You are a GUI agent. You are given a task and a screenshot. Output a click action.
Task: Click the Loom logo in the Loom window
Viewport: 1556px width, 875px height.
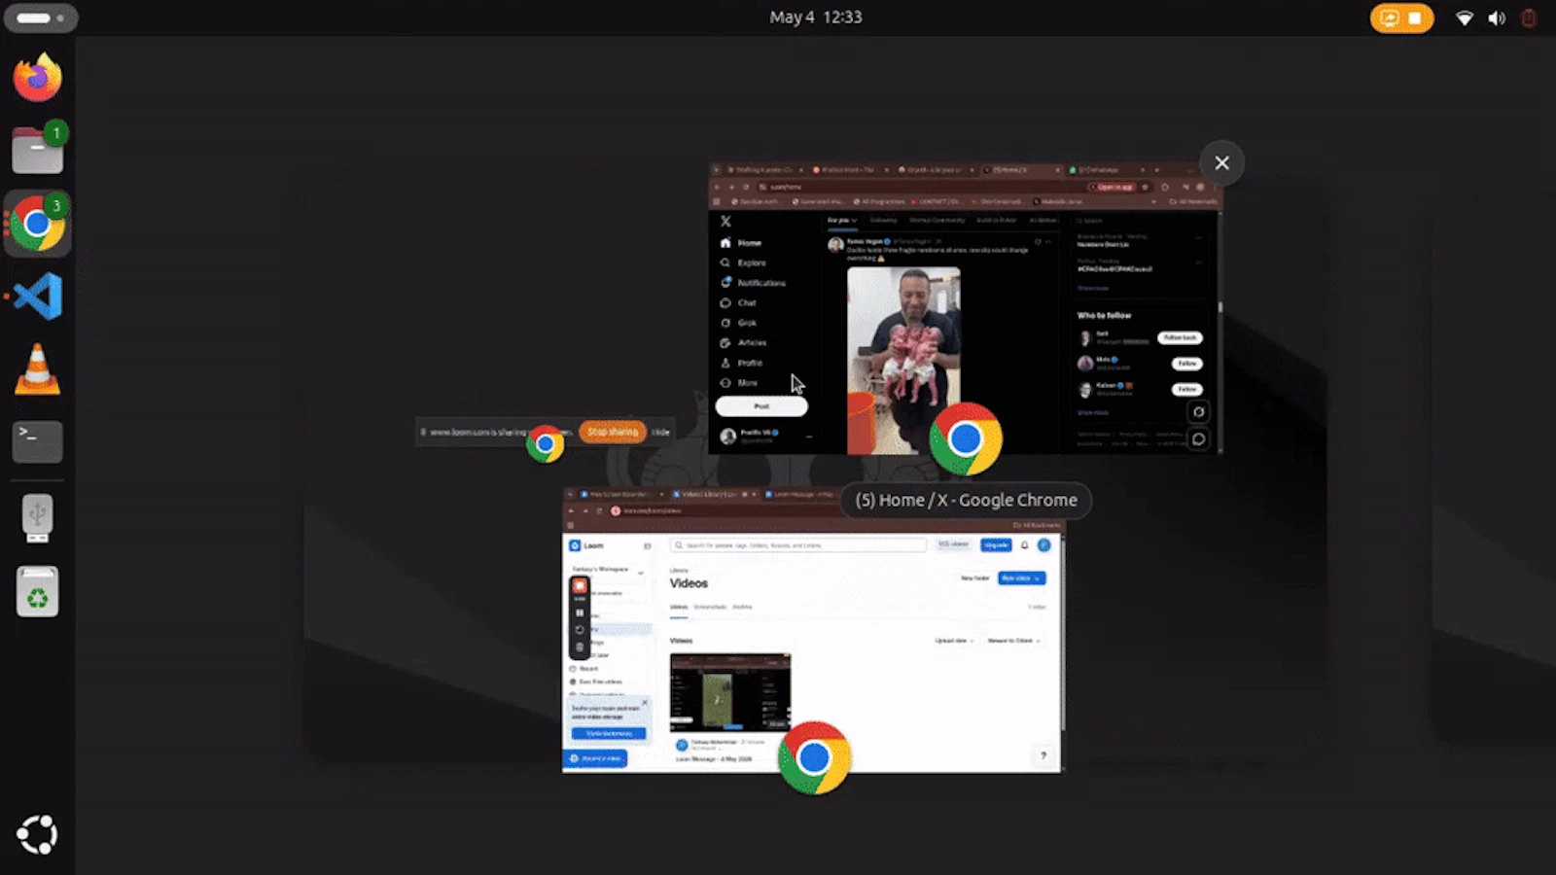click(587, 545)
